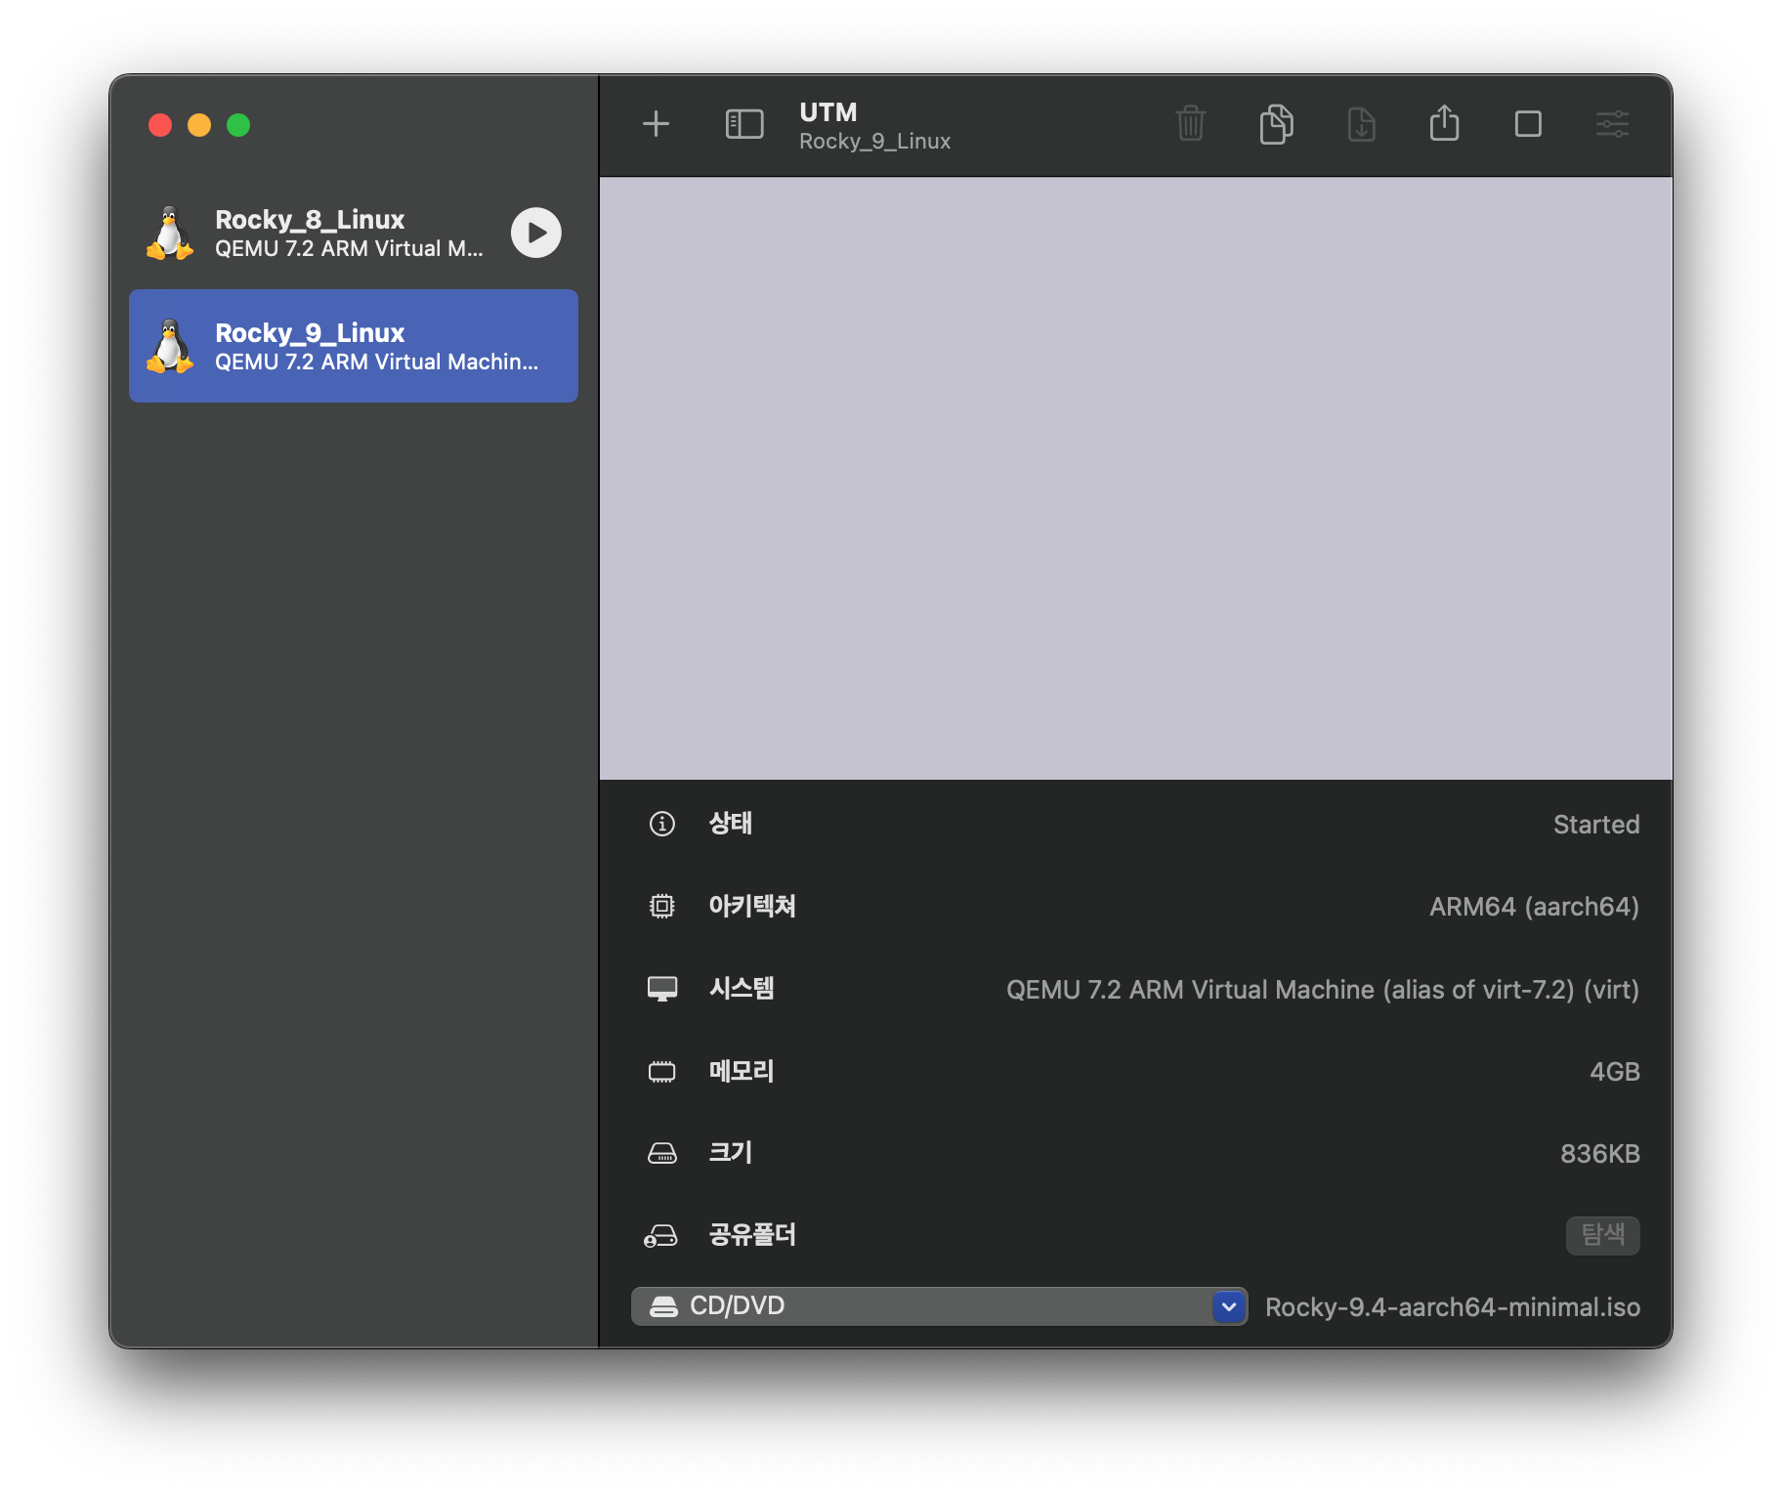Click the QEMU 7.2 ARM Virtual Machine system value

[x=1323, y=990]
